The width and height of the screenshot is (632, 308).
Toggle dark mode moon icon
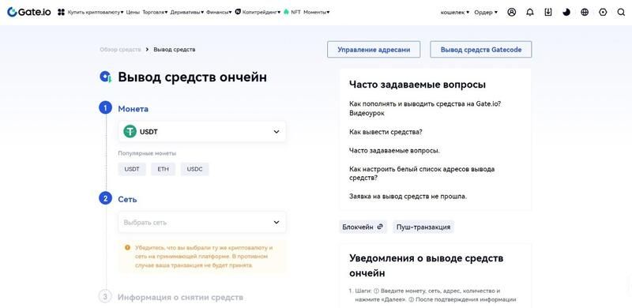pyautogui.click(x=566, y=12)
